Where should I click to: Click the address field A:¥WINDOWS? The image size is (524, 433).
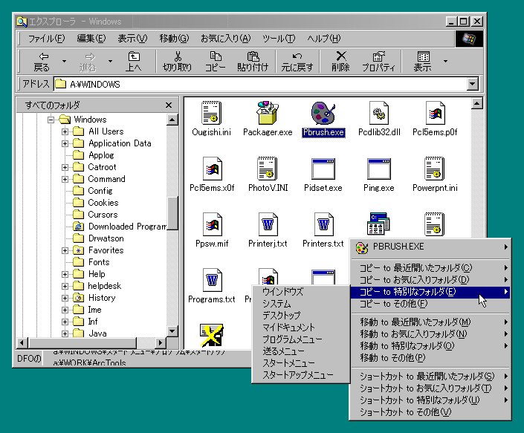[261, 84]
